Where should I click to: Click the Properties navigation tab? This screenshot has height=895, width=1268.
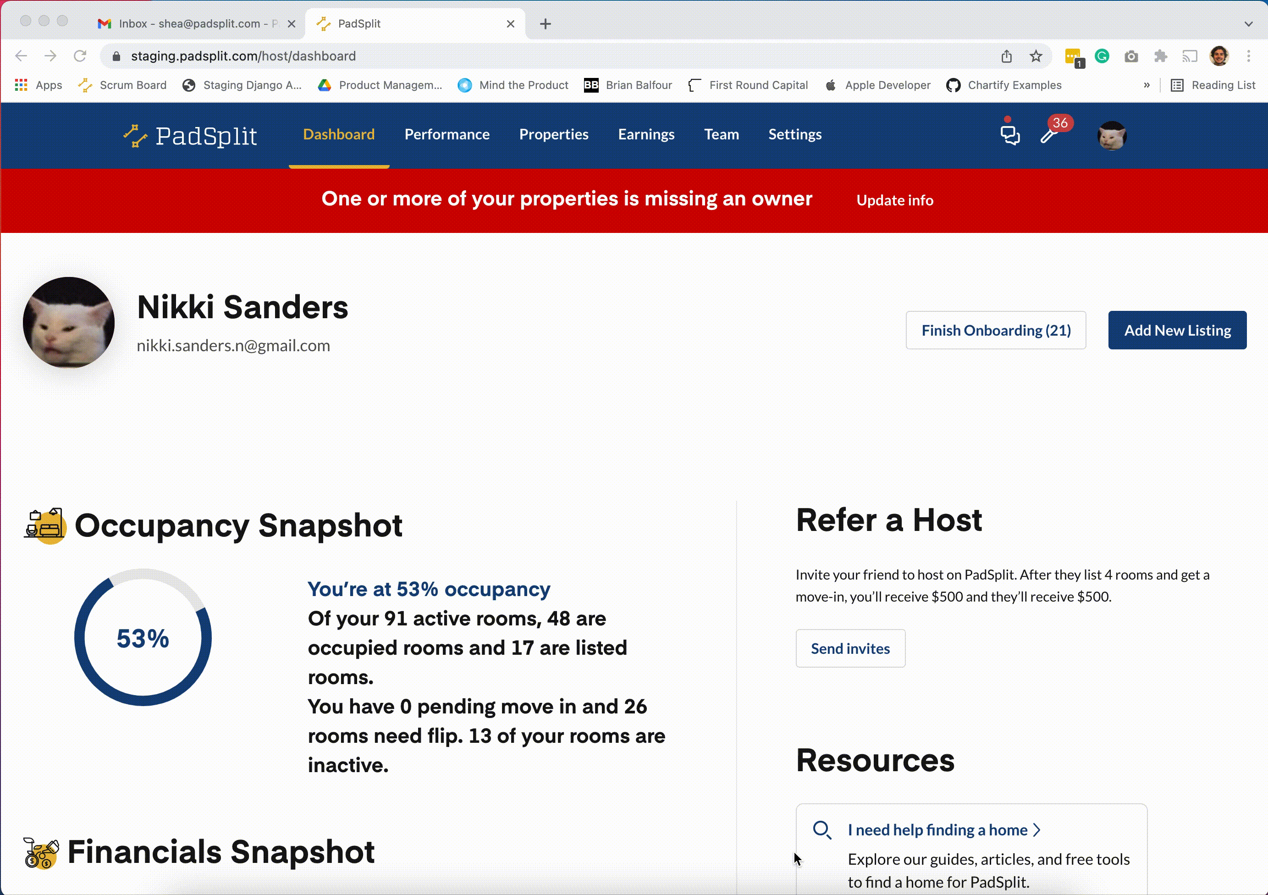(x=554, y=135)
